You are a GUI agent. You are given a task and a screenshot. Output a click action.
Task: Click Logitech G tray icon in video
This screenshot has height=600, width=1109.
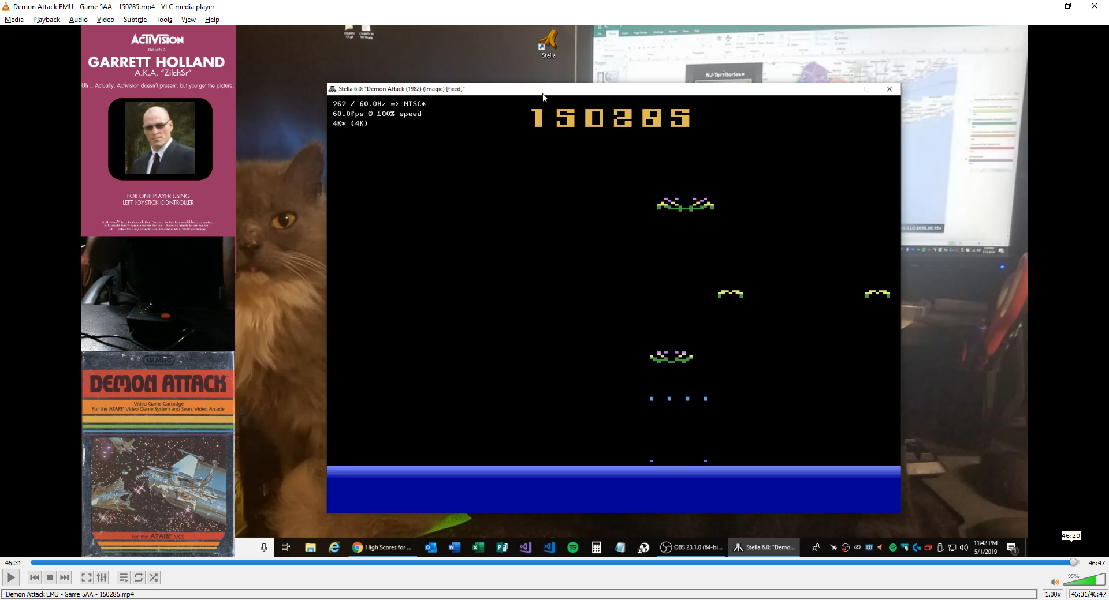tap(916, 547)
